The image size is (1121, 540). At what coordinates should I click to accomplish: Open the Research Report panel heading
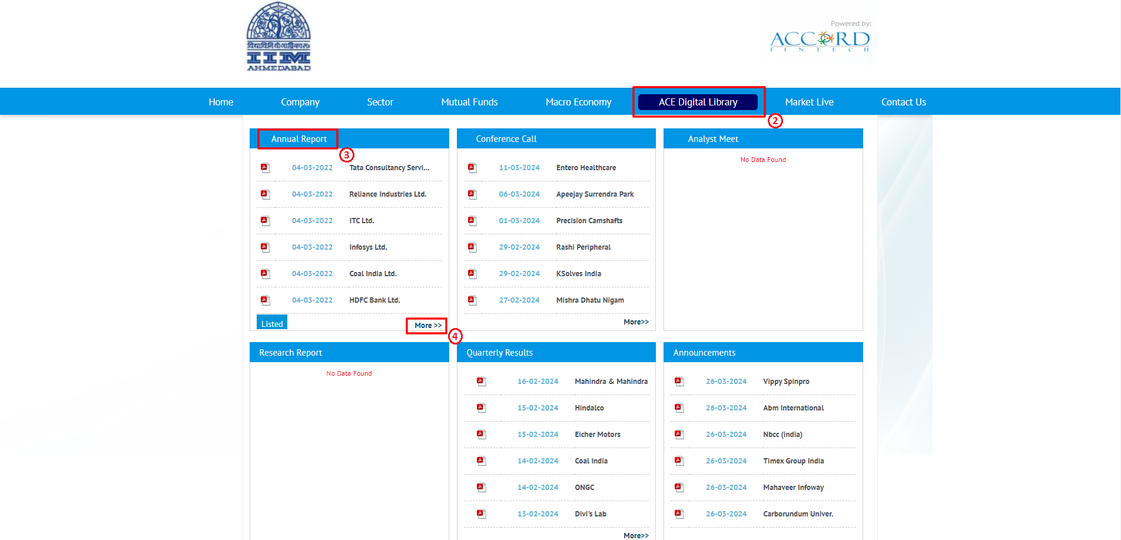click(291, 353)
